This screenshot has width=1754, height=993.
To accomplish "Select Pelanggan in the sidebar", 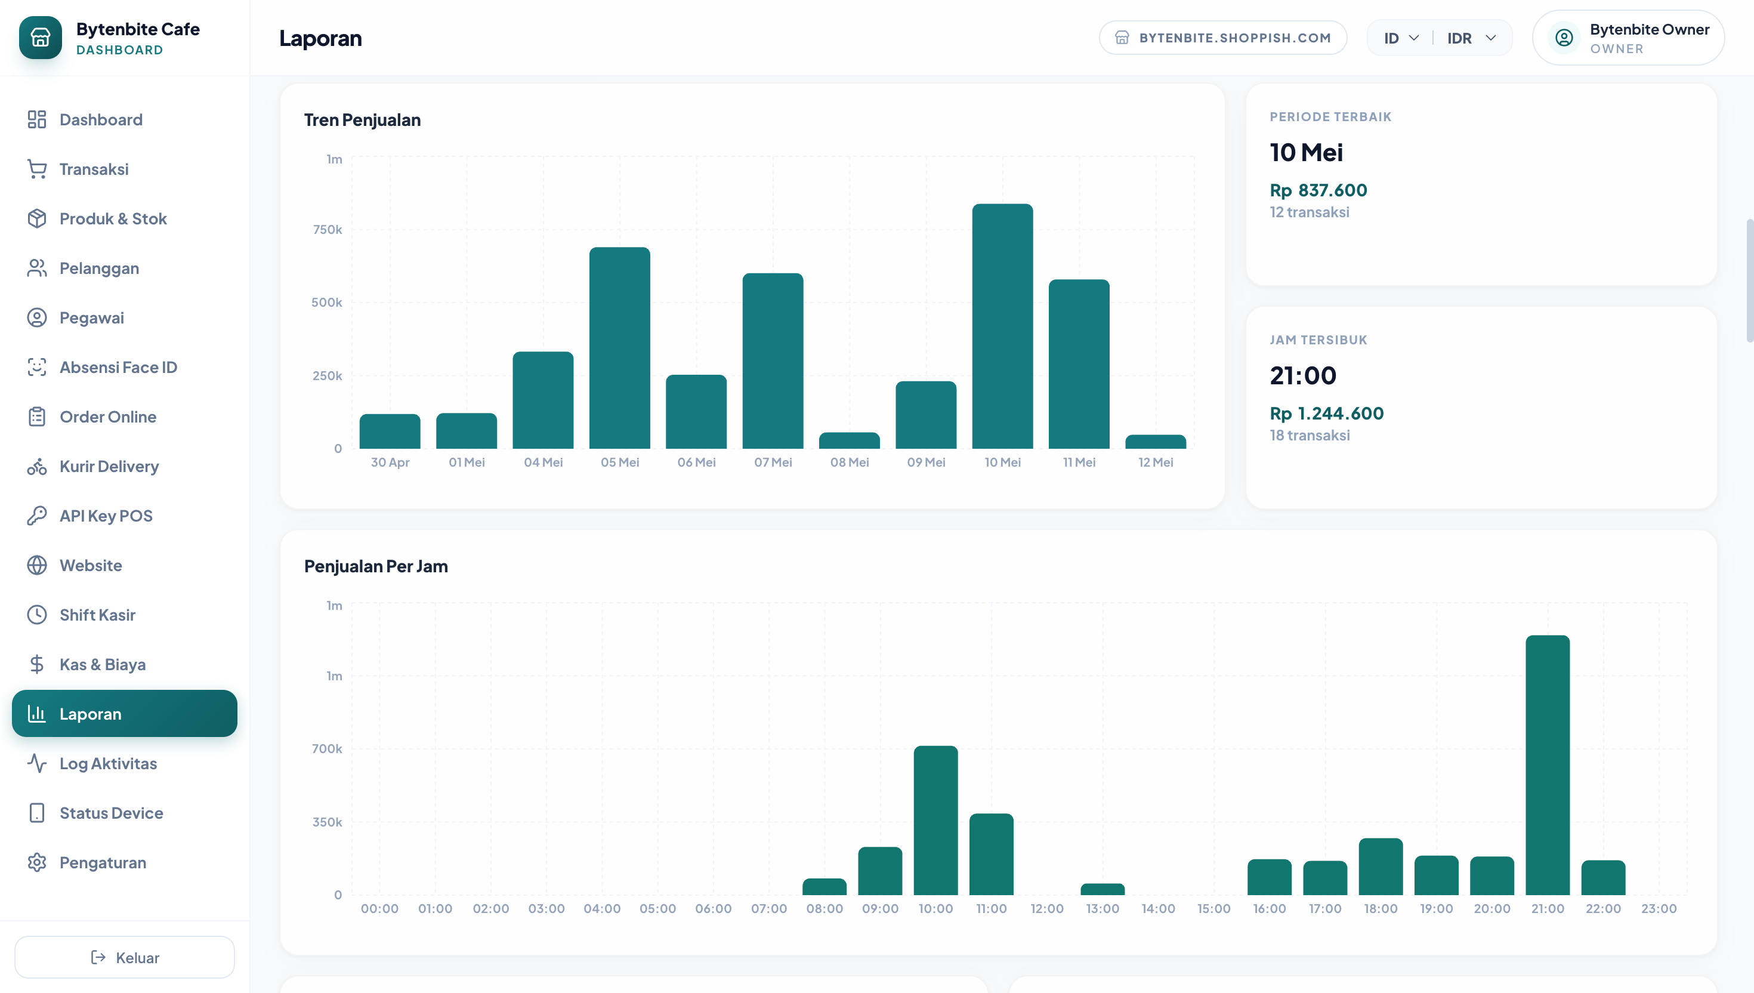I will [125, 268].
